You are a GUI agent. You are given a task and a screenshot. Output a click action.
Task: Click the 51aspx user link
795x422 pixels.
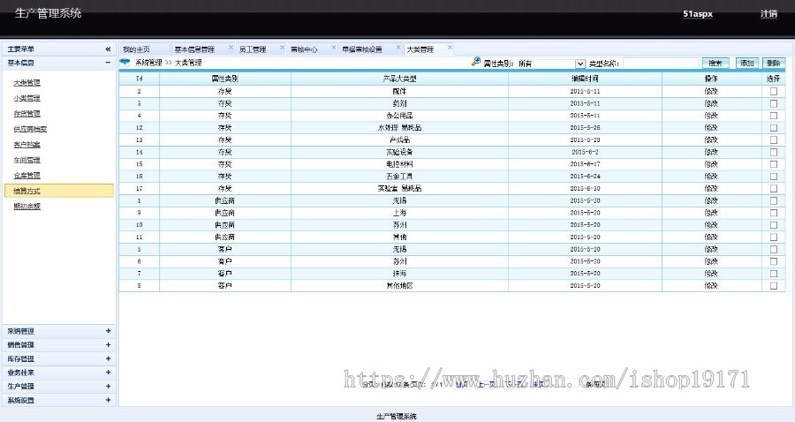(698, 14)
